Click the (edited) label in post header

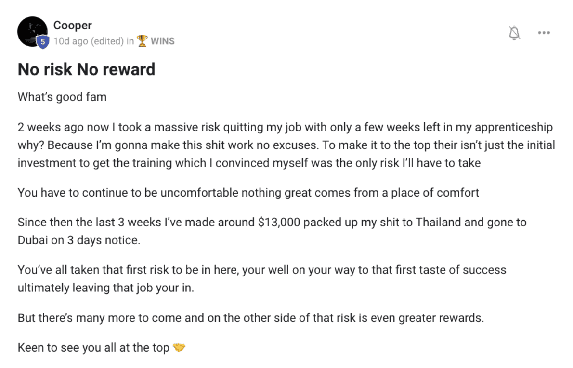[x=107, y=41]
